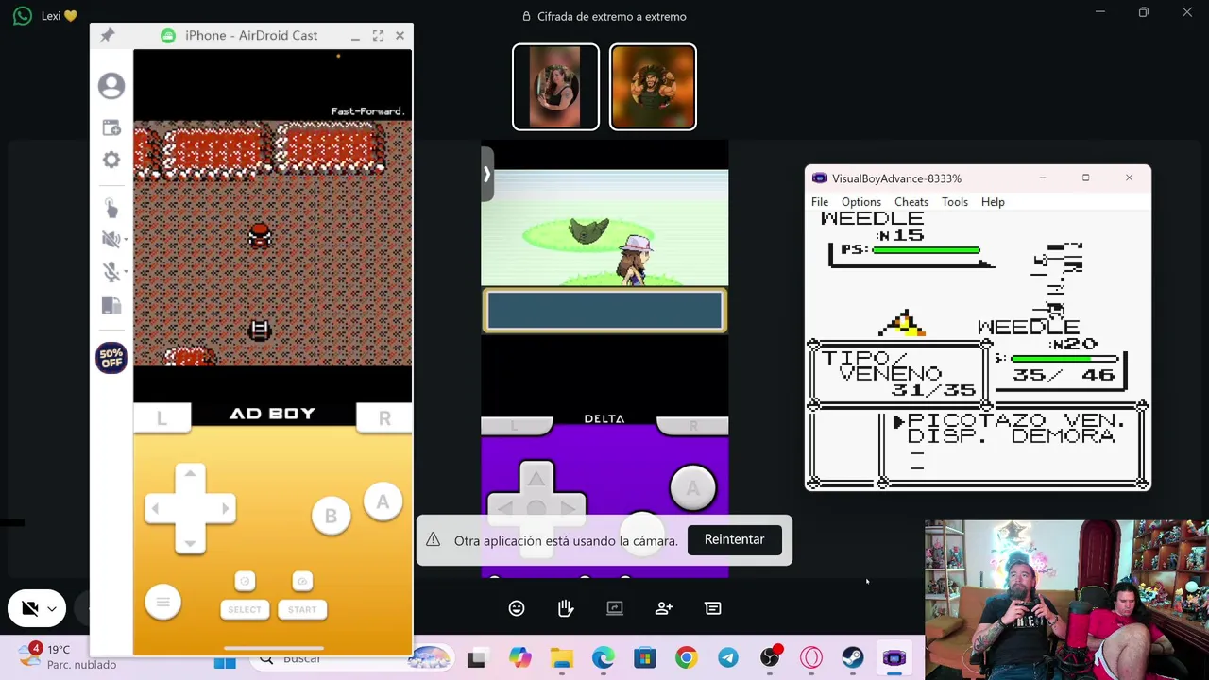Open the call chat message icon

tap(713, 608)
